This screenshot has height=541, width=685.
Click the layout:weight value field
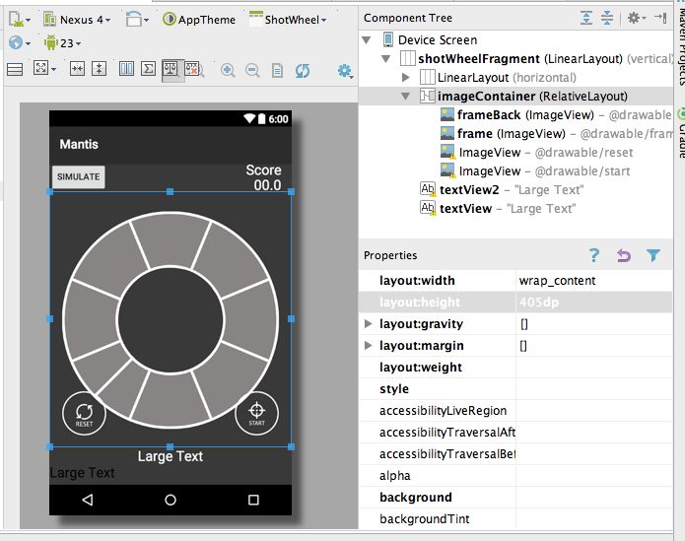point(594,368)
